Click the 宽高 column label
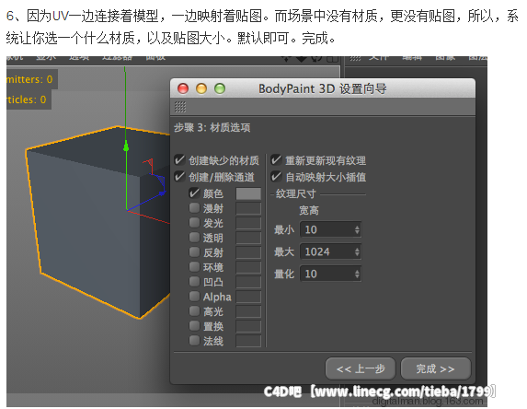 [309, 210]
